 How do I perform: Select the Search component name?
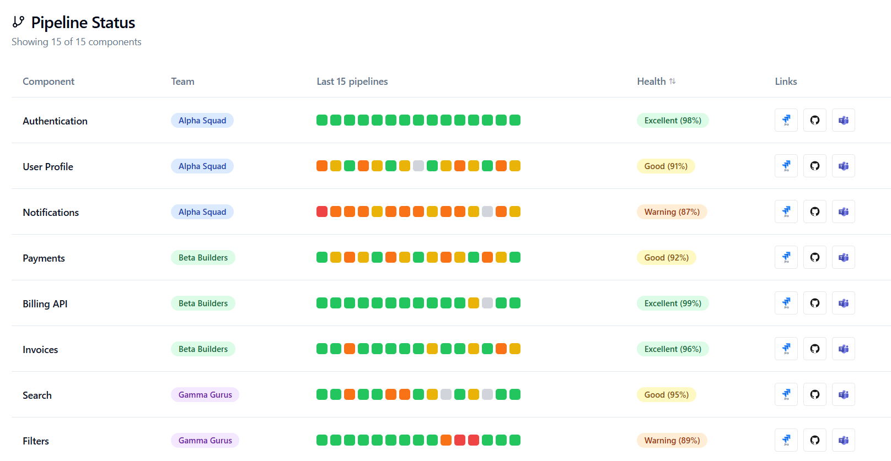(37, 395)
